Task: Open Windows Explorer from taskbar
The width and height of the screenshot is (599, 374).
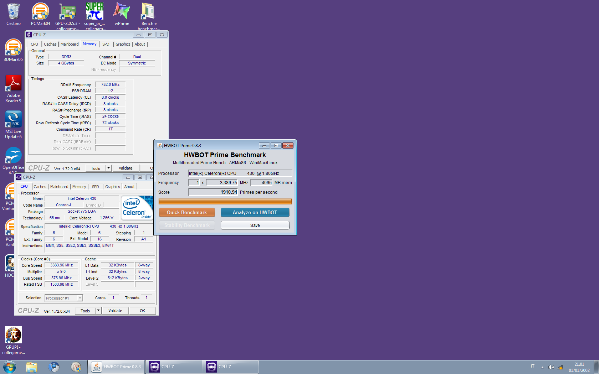Action: pyautogui.click(x=32, y=367)
